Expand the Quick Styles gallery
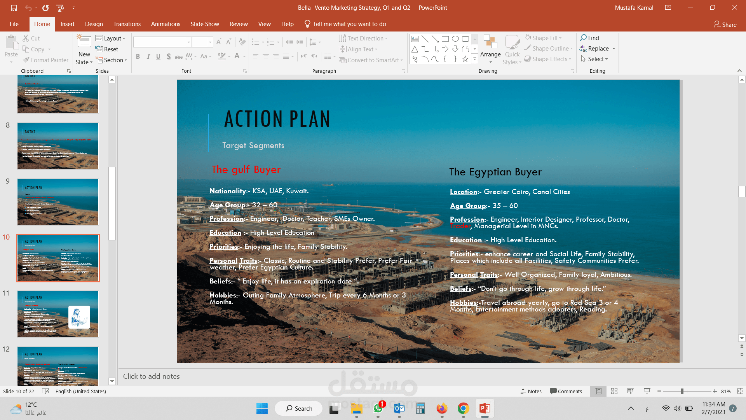The height and width of the screenshot is (420, 746). pos(512,49)
